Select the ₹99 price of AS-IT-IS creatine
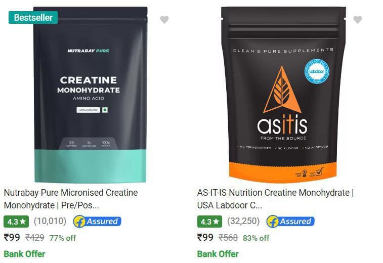383x263 pixels. coord(205,237)
